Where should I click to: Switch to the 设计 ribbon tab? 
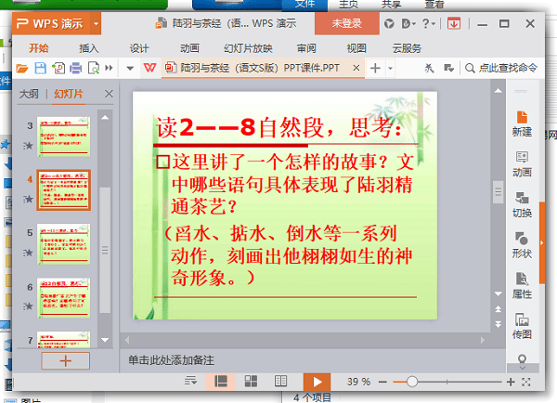pos(139,48)
